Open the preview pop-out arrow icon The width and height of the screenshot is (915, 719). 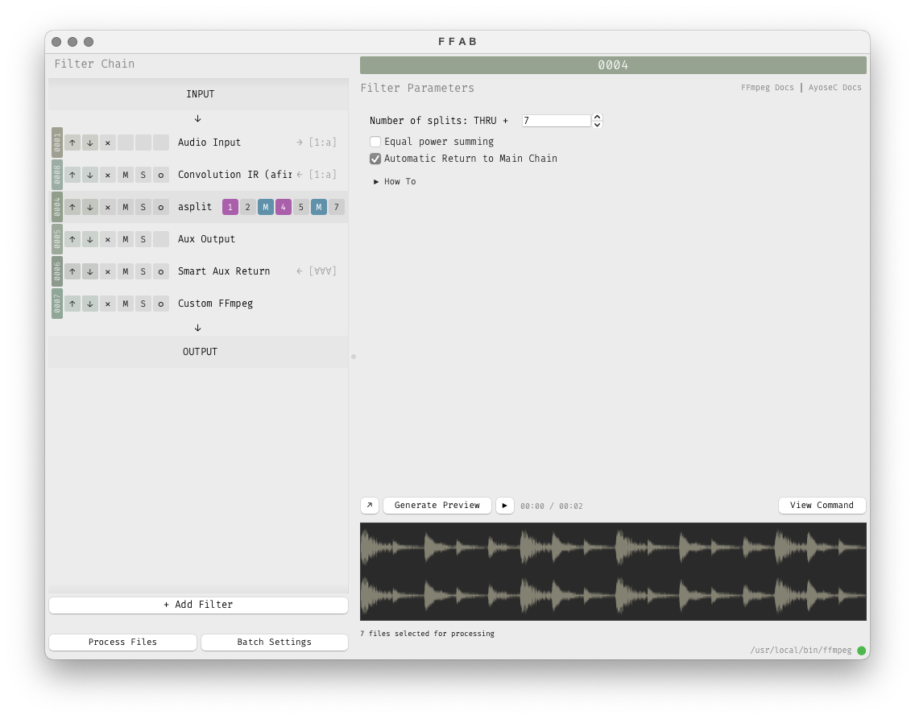(370, 506)
